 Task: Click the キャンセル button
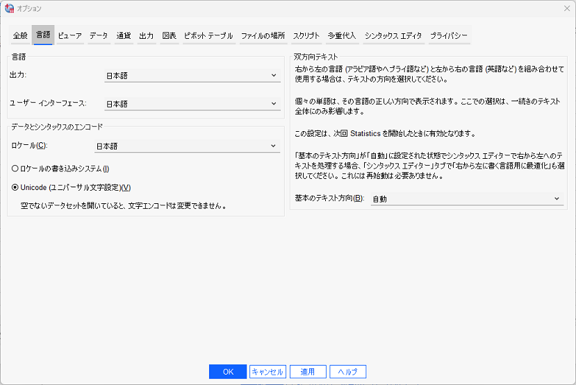coord(268,372)
